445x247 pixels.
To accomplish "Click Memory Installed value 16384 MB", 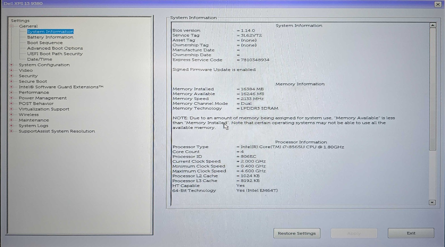I will click(252, 89).
